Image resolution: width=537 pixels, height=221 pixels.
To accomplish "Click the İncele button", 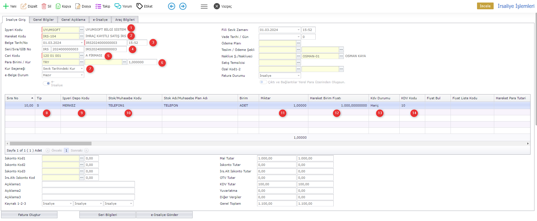I will point(485,6).
